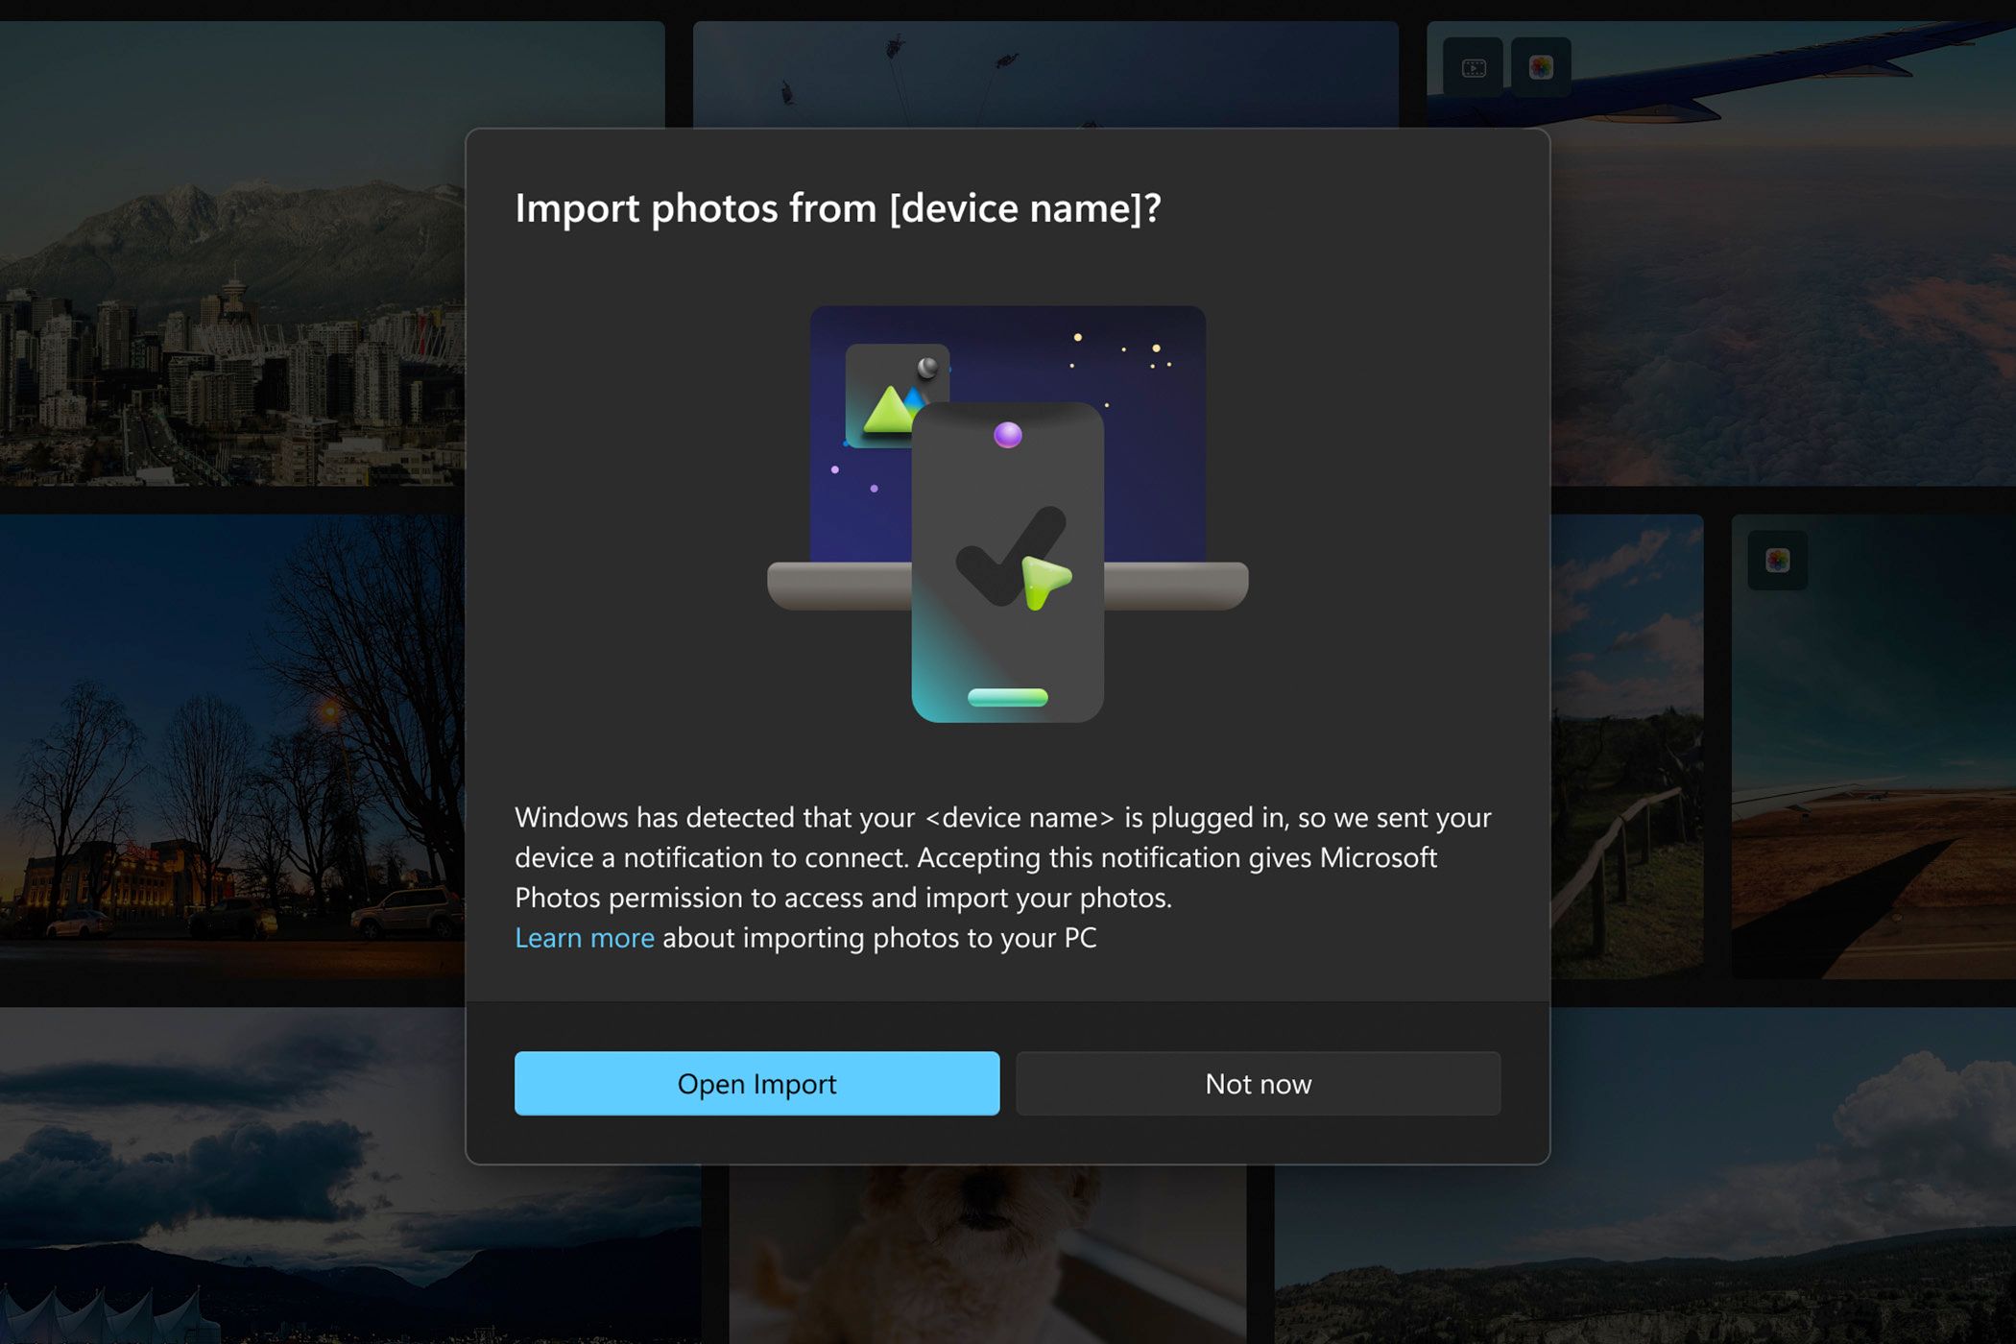Screen dimensions: 2016x1344
Task: Click the phone checkmark illustration
Action: click(x=1008, y=557)
